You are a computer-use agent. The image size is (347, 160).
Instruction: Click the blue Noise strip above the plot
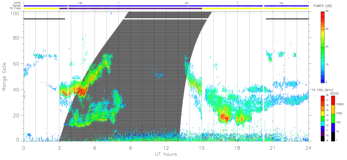coord(166,6)
